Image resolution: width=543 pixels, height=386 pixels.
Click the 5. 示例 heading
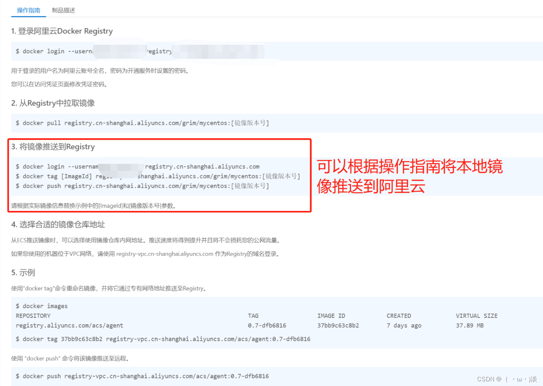23,273
